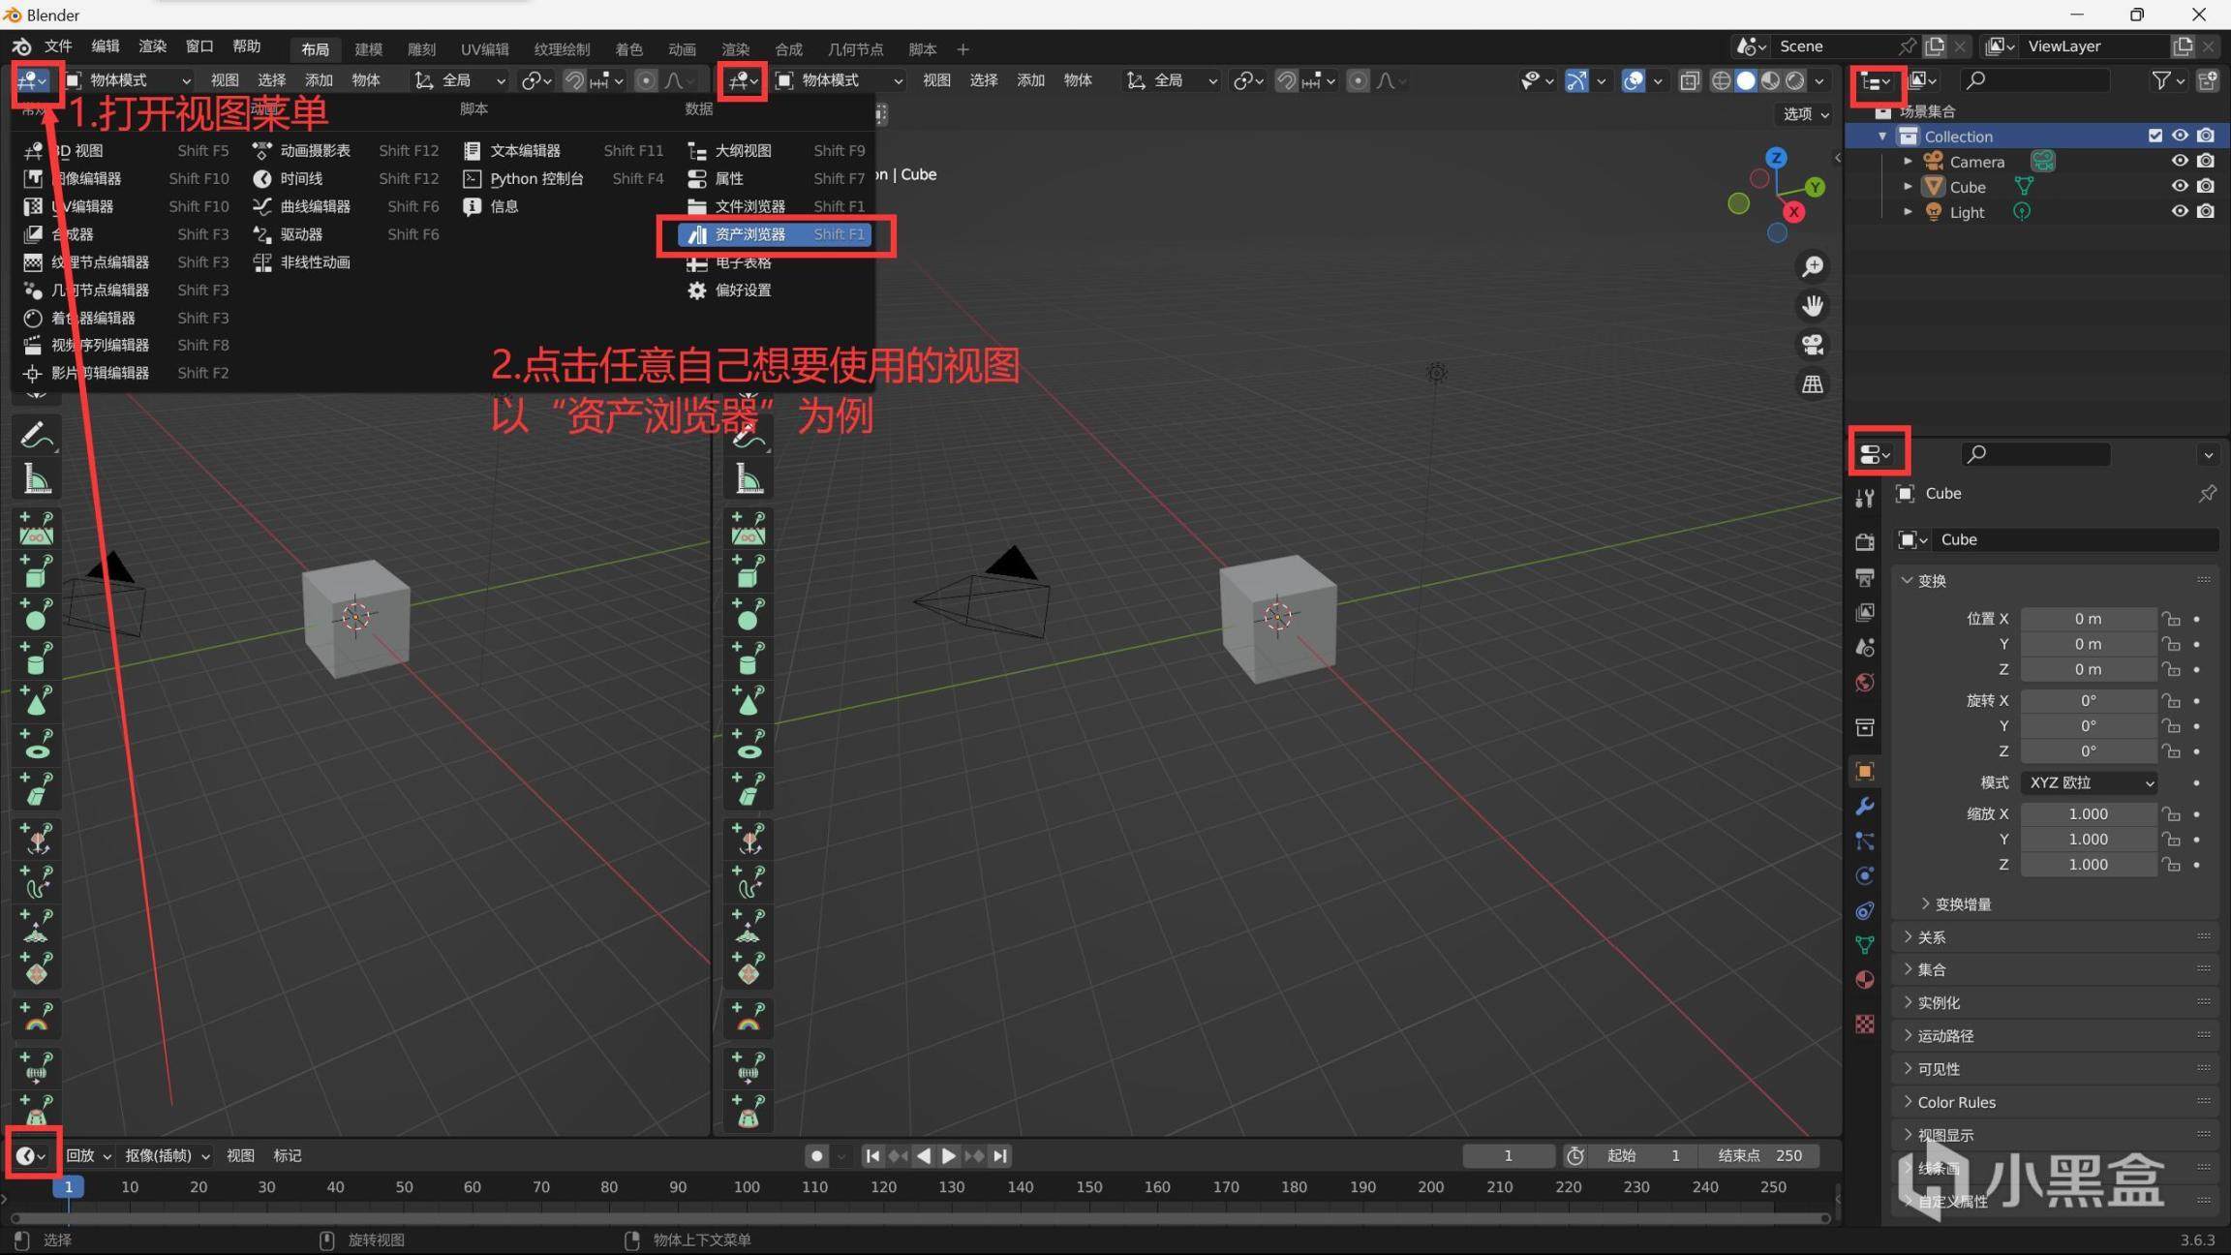Click the pan view hand icon

pos(1812,306)
